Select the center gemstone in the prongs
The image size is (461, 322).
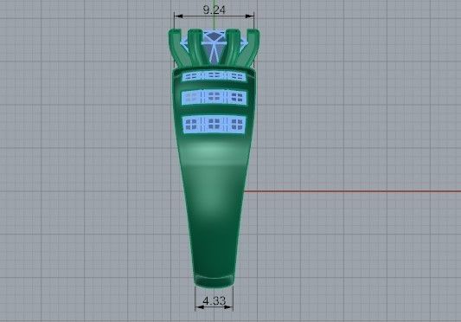coord(214,47)
